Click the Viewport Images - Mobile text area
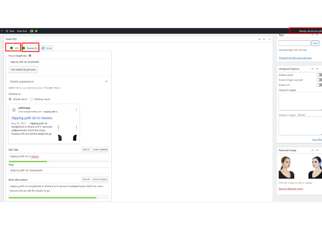This screenshot has height=241, width=322. point(300,126)
